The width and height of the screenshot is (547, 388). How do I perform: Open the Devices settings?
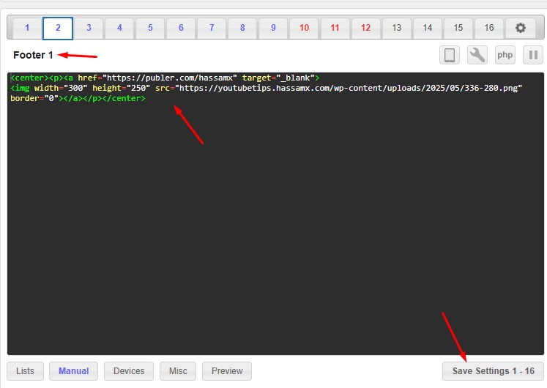[x=129, y=371]
